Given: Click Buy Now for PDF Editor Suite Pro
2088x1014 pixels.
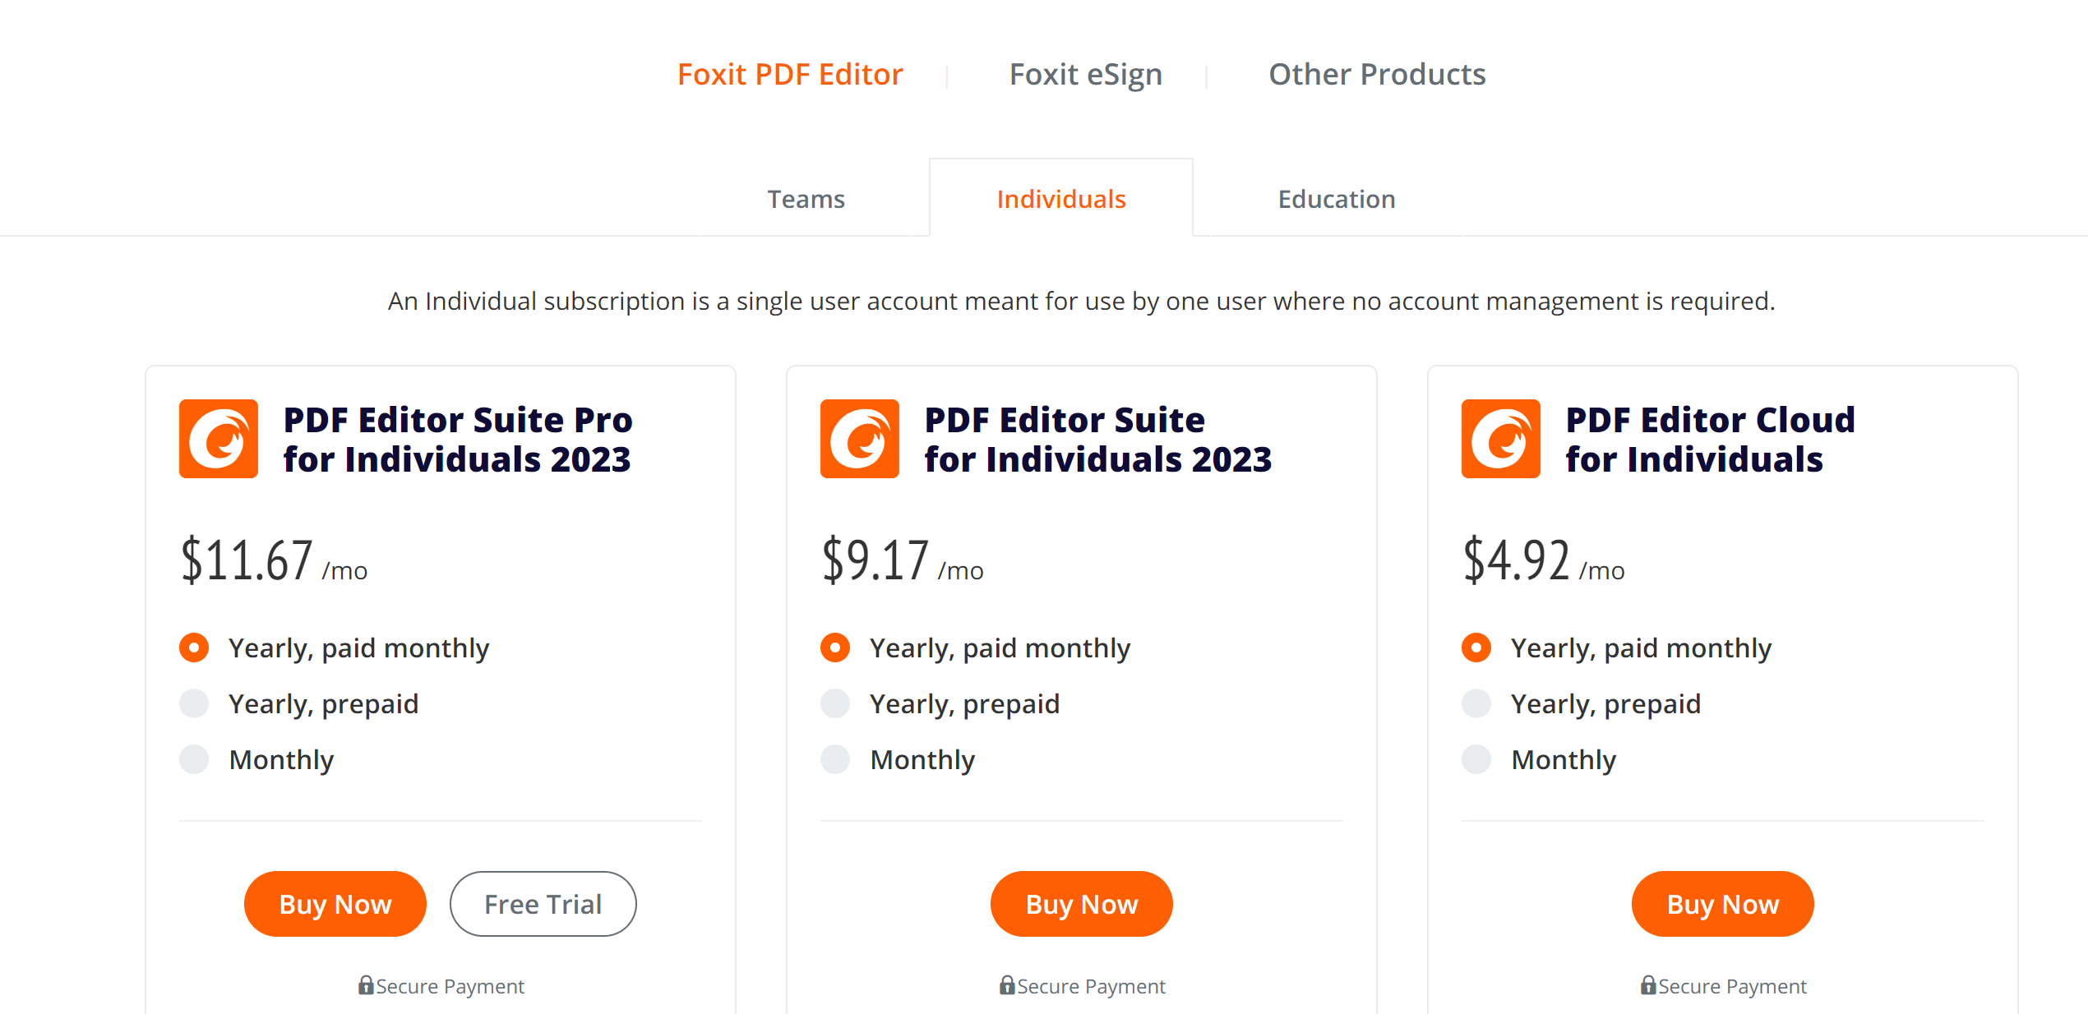Looking at the screenshot, I should click(335, 903).
